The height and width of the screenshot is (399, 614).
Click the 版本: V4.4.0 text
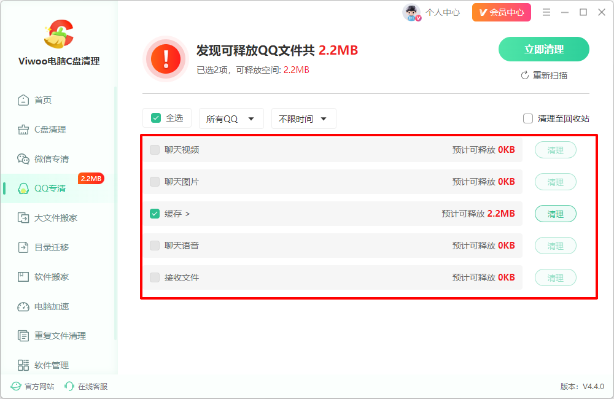point(582,387)
